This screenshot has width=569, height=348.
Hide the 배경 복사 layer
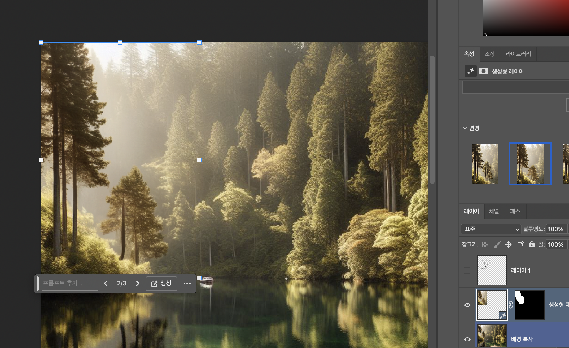[x=467, y=339]
